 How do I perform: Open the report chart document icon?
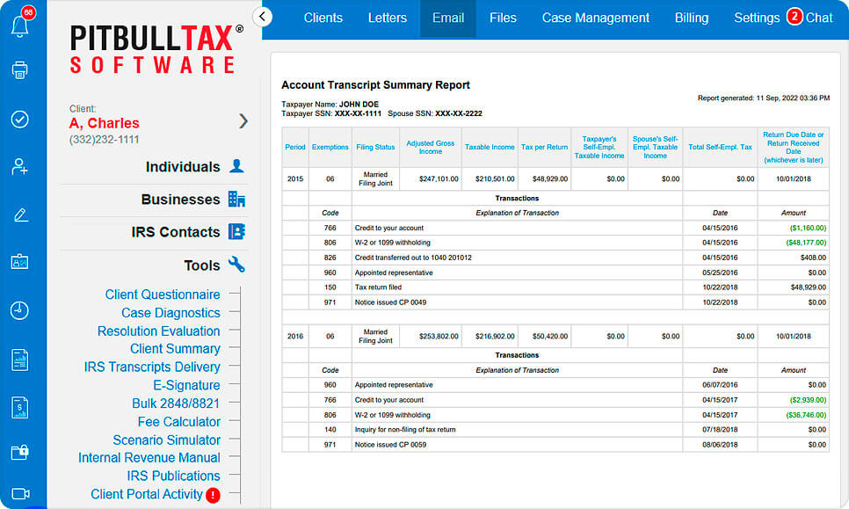(x=20, y=360)
